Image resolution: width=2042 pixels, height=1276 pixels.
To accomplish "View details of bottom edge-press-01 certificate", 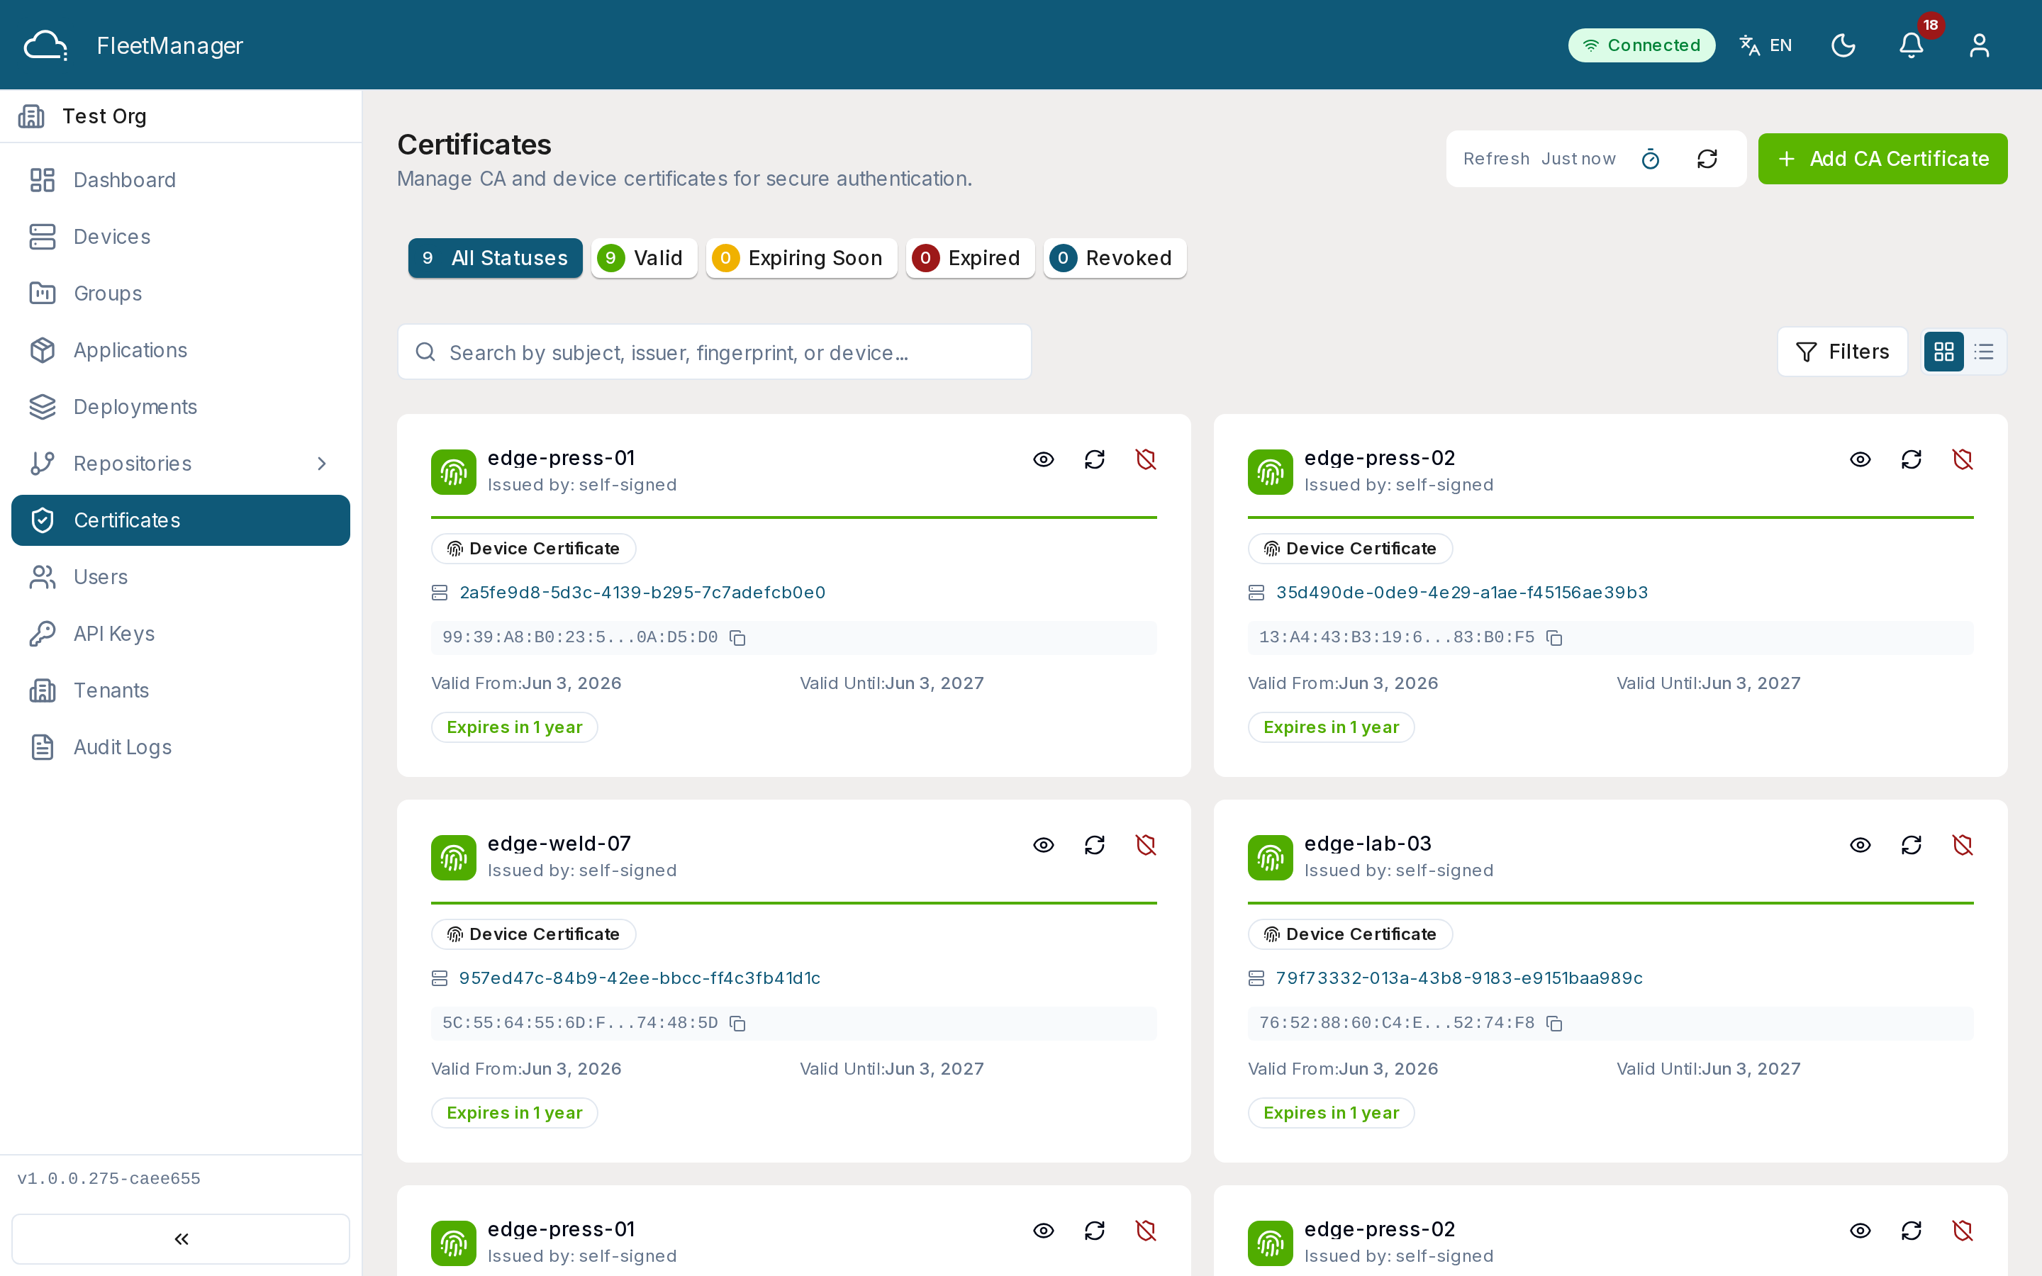I will (x=1044, y=1231).
